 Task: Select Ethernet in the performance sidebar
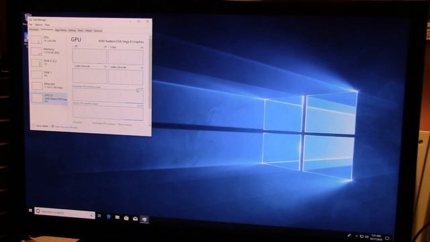[49, 85]
